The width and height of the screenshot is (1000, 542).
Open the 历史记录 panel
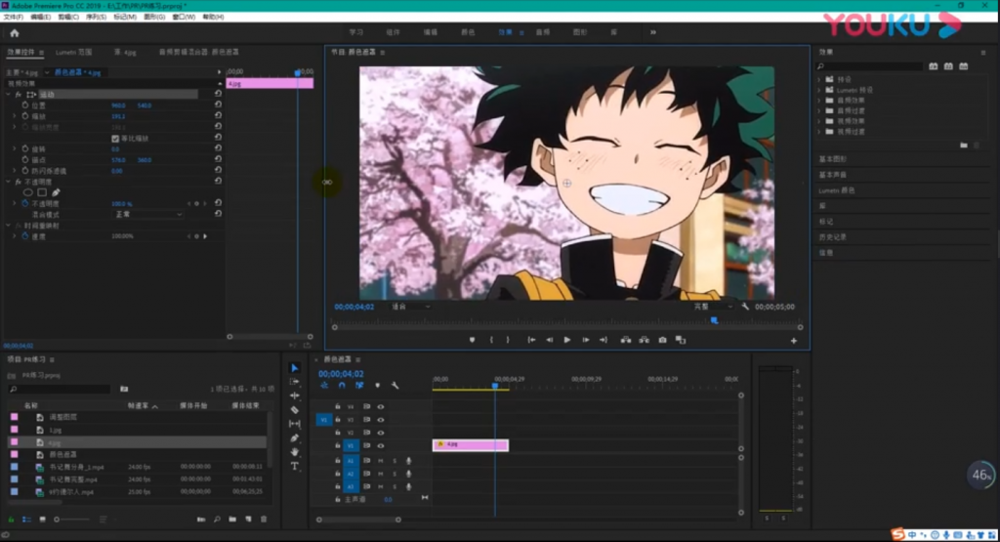point(833,236)
